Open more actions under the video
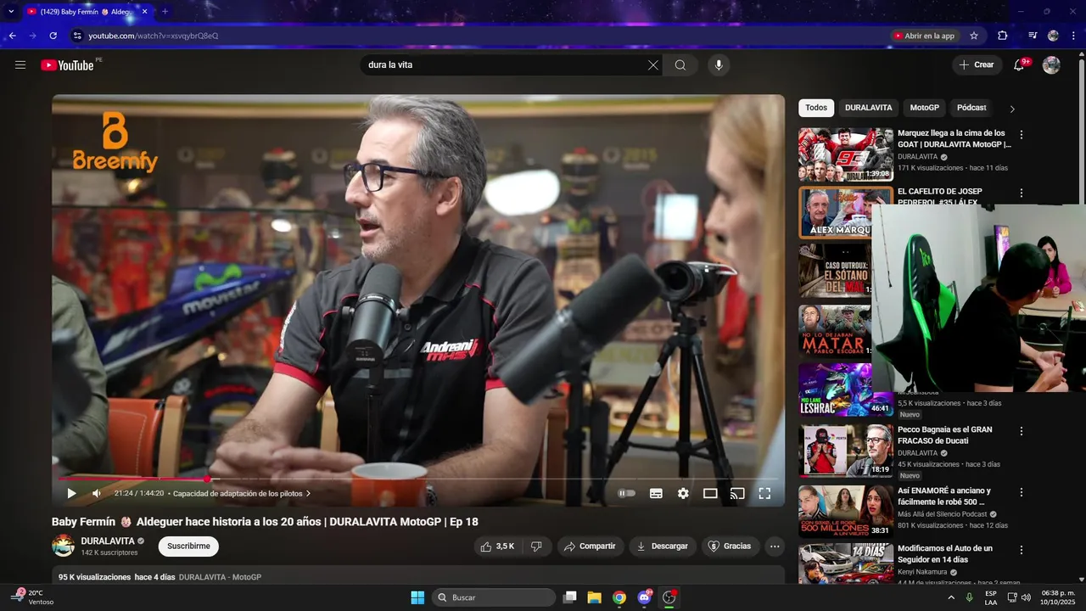 [x=775, y=547]
